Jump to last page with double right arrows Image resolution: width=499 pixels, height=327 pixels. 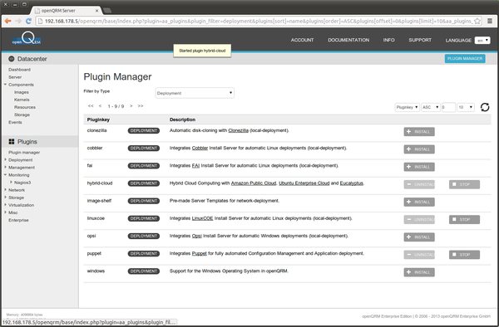(141, 106)
